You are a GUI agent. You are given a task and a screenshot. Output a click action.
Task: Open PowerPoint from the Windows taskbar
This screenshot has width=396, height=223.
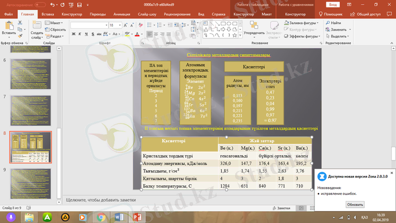(136, 217)
